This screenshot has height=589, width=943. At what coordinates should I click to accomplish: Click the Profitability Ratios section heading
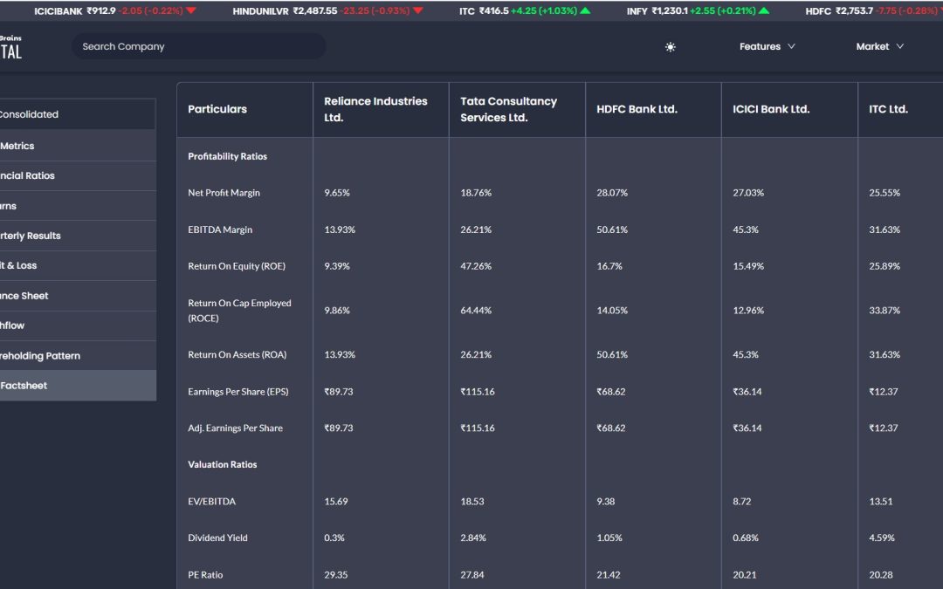click(x=227, y=156)
